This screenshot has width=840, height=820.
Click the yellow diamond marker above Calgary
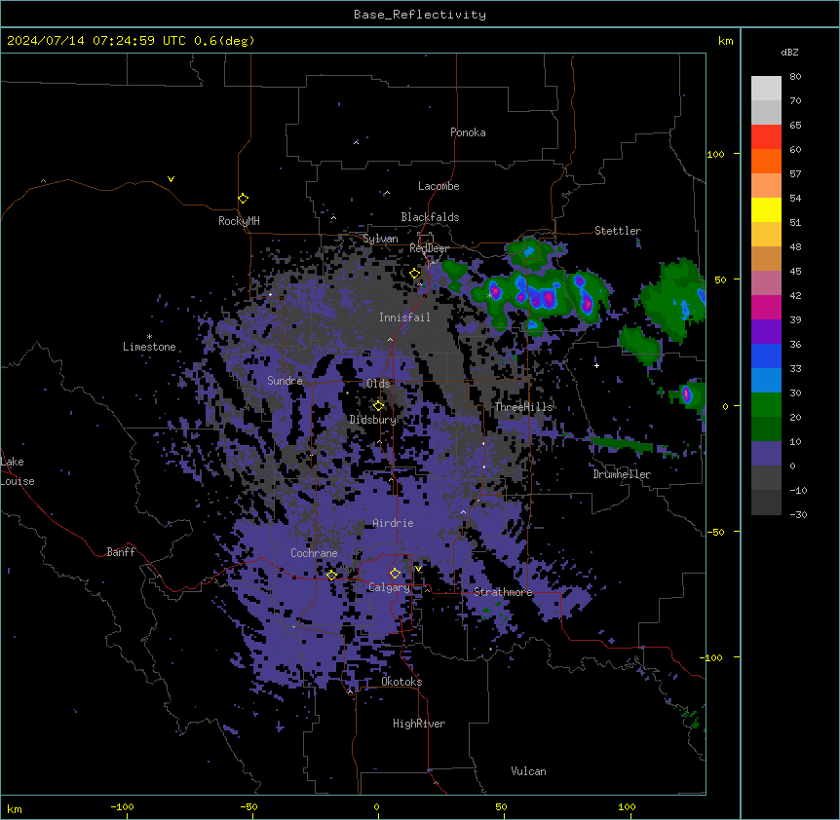pos(395,574)
